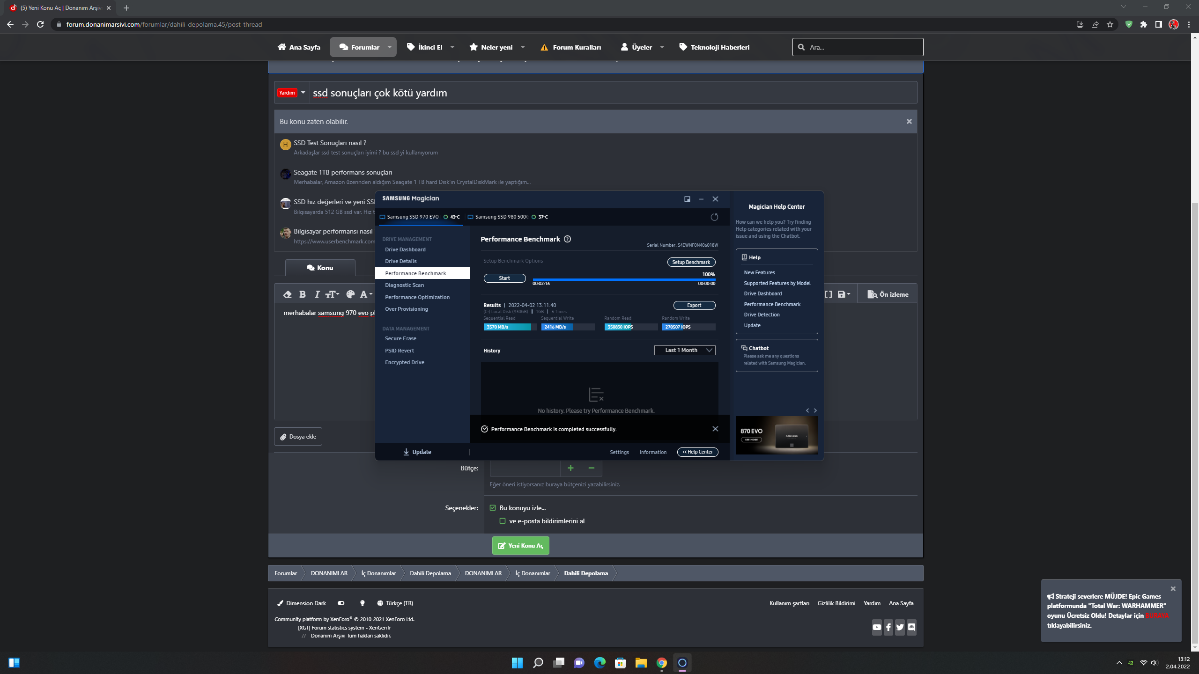Open the Türkçe (TR) language chooser
Viewport: 1199px width, 674px height.
click(x=395, y=603)
